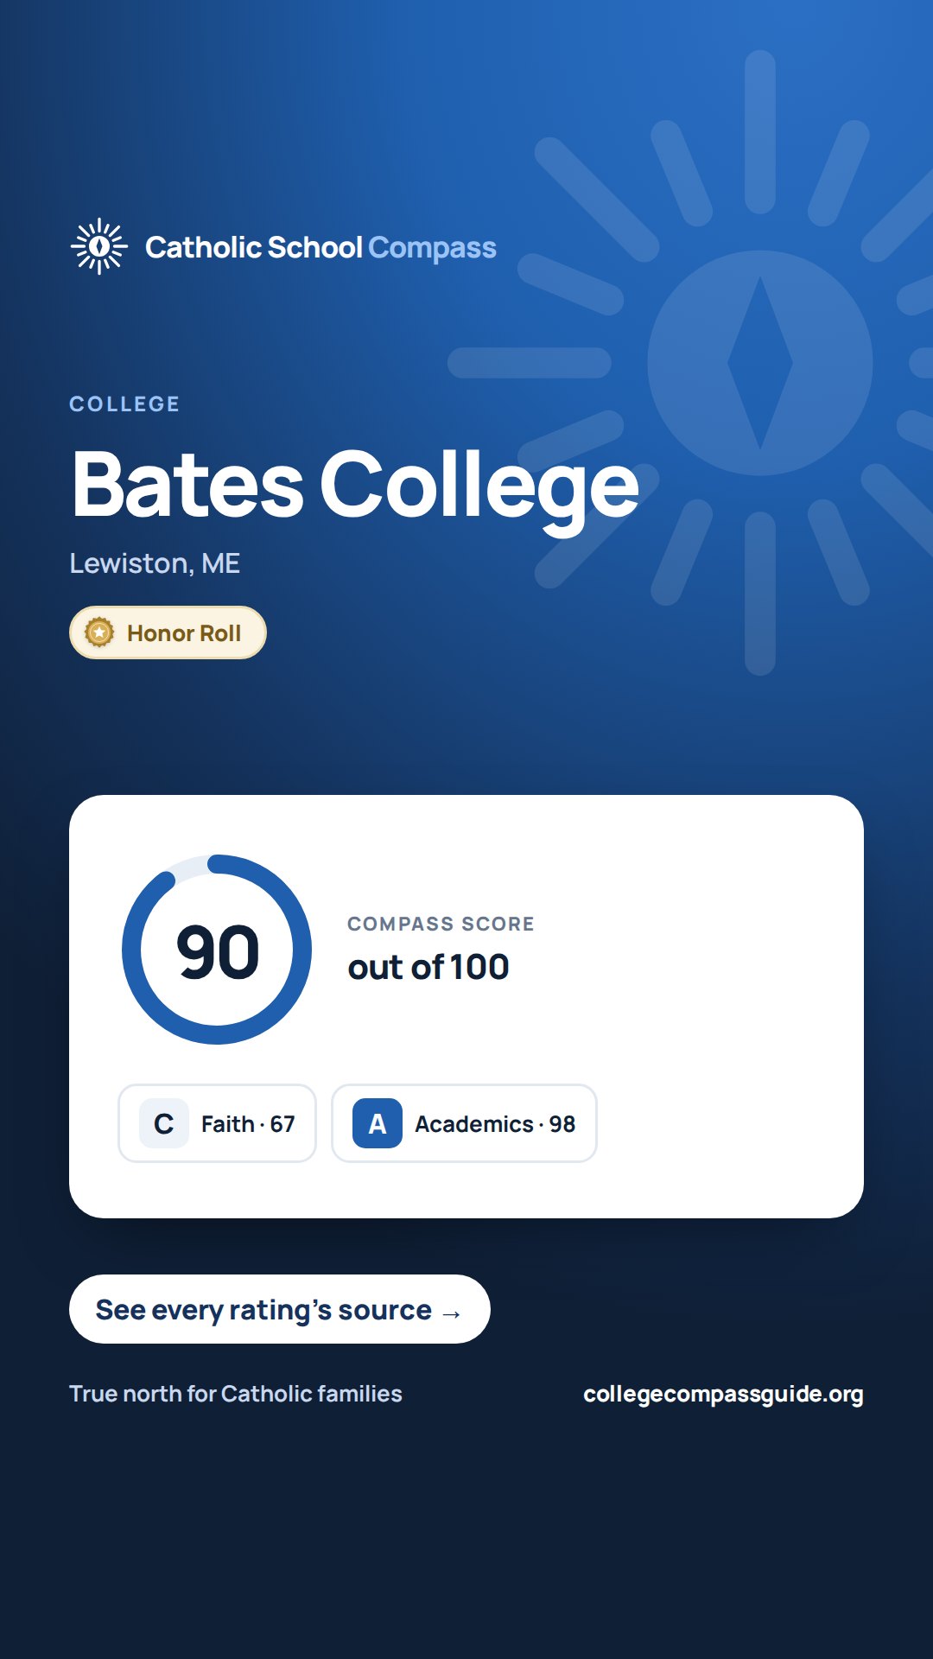Click the out of 100 text

428,967
